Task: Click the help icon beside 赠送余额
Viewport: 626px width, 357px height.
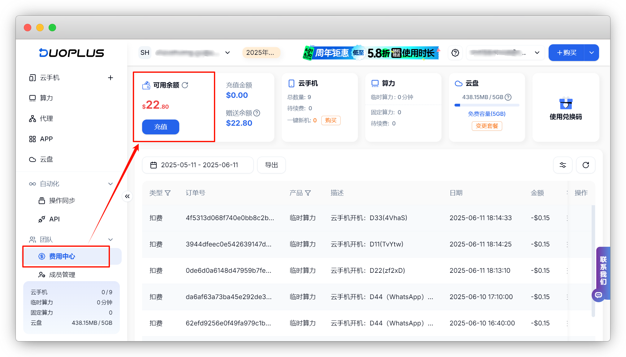Action: click(x=257, y=113)
